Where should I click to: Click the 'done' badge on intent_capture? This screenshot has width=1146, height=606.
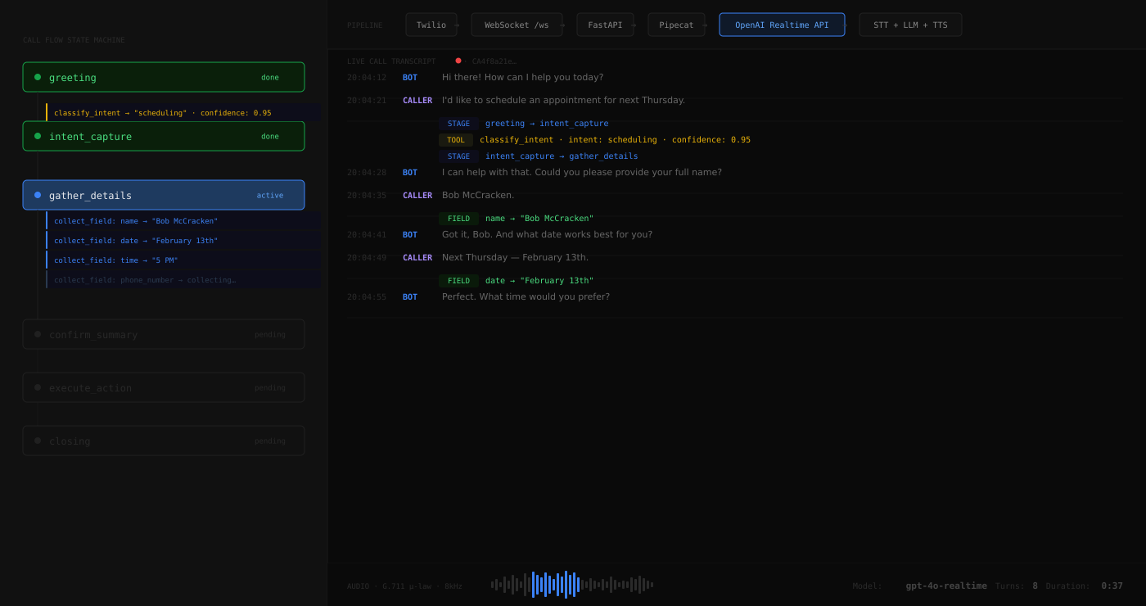point(270,136)
